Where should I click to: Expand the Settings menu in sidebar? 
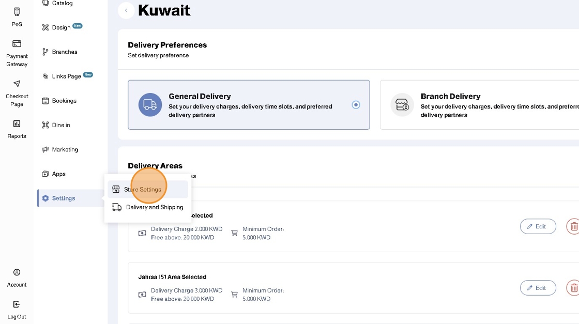coord(64,198)
